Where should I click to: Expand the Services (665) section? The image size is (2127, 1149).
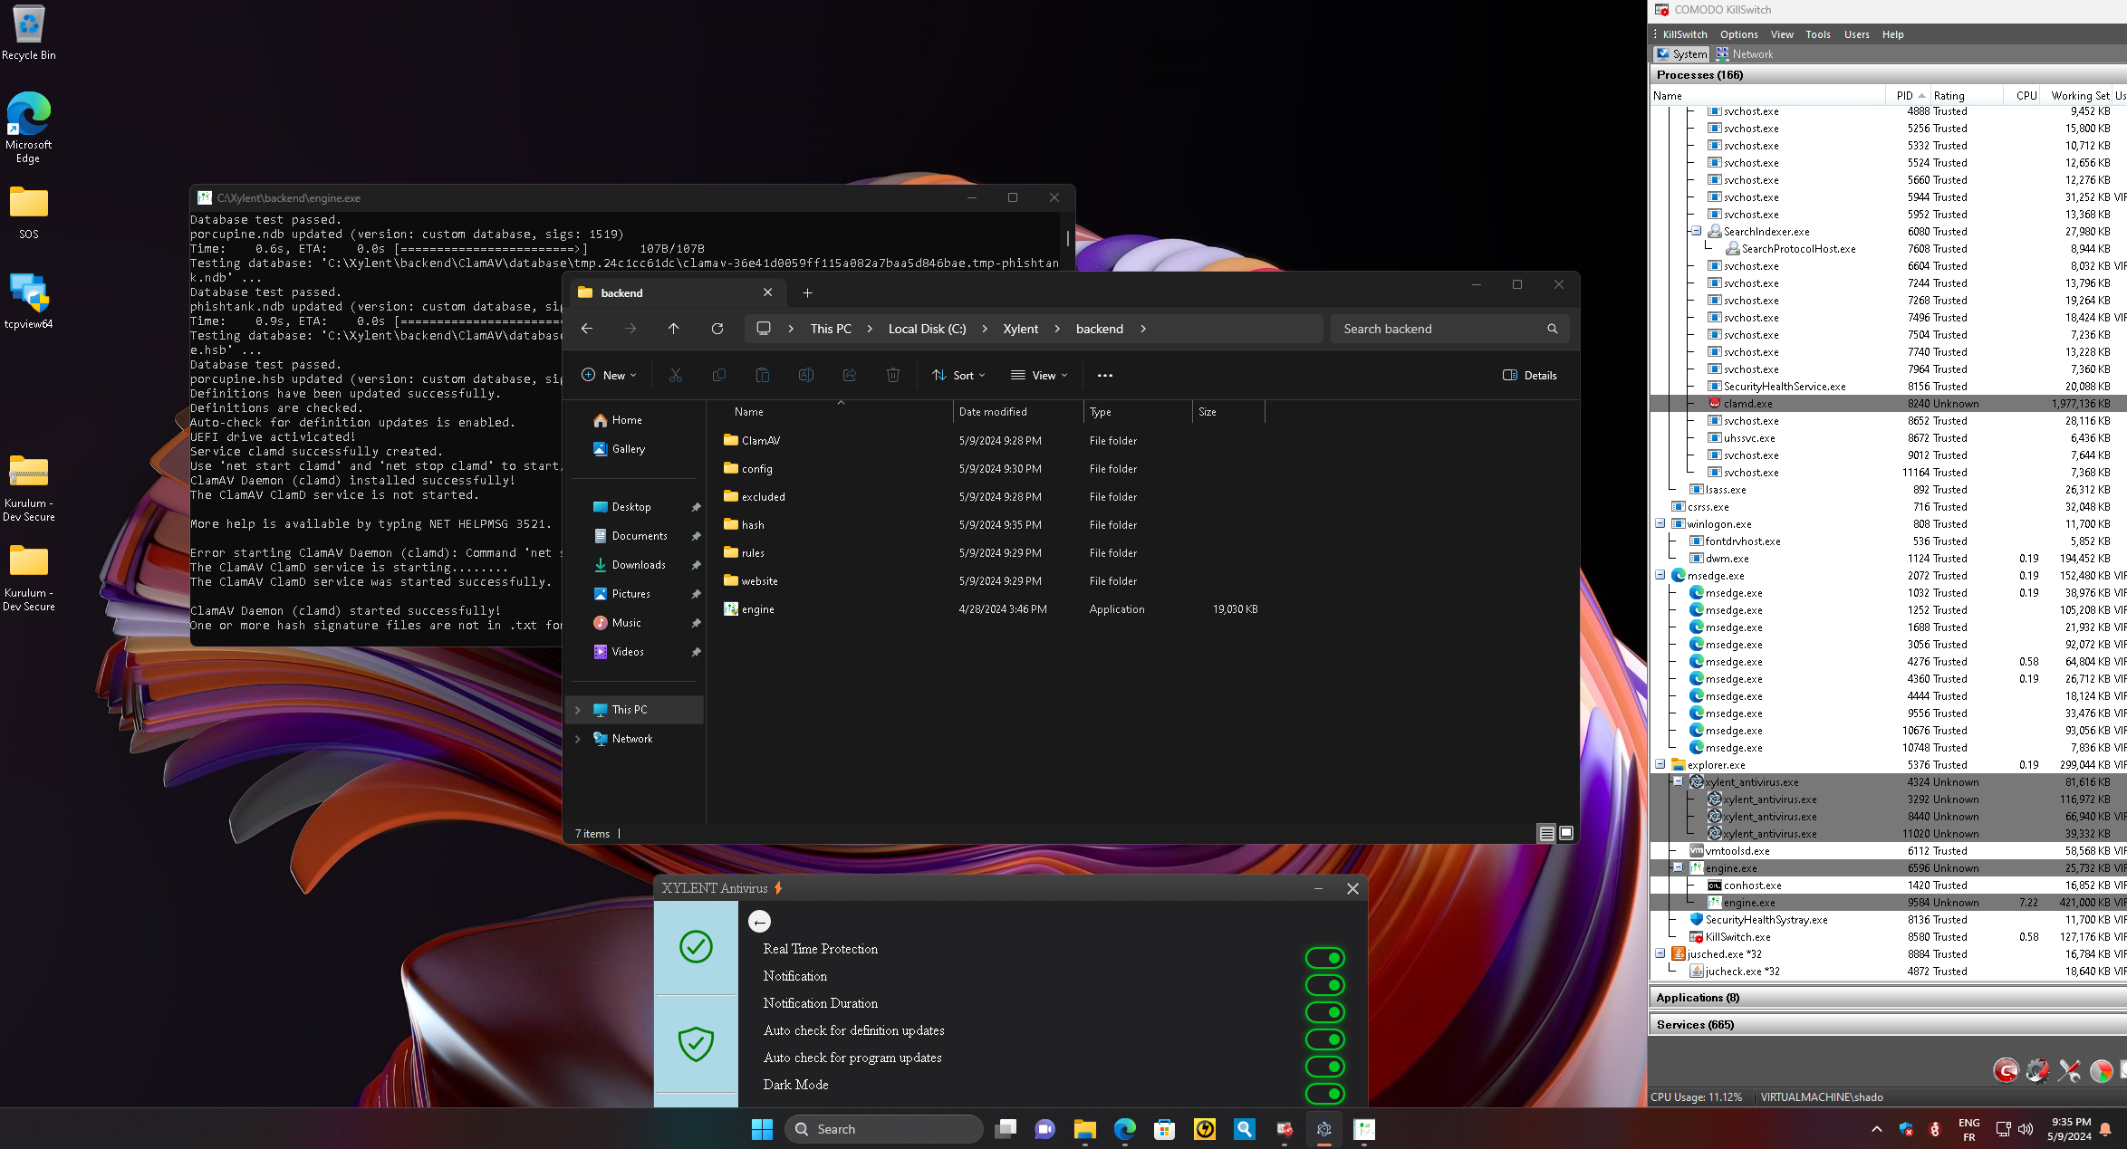click(1694, 1025)
